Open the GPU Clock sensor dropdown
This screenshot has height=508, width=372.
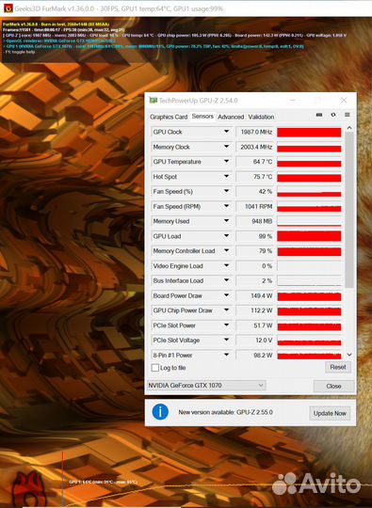[x=226, y=132]
